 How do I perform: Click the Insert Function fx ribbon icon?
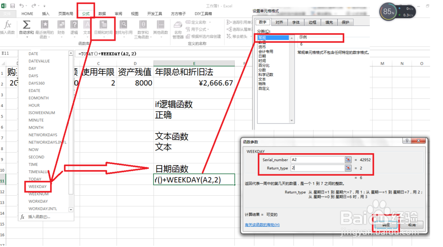click(x=8, y=25)
